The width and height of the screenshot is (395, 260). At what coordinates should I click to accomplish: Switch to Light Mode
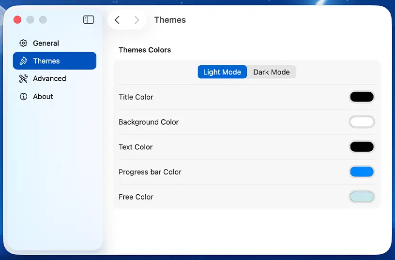point(222,72)
